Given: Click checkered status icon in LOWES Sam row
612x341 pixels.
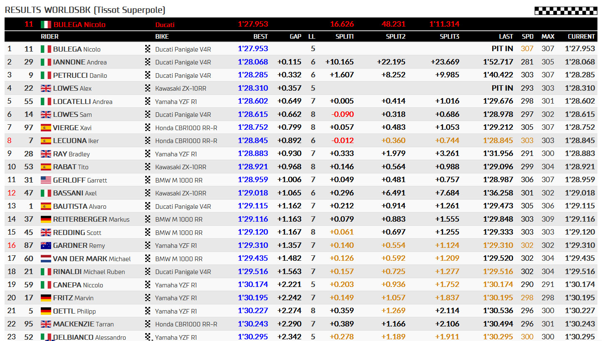Looking at the screenshot, I should [x=148, y=114].
